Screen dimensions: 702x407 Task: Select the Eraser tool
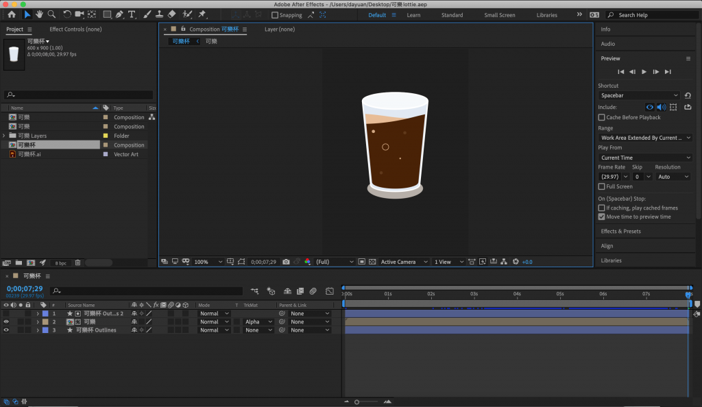[171, 14]
